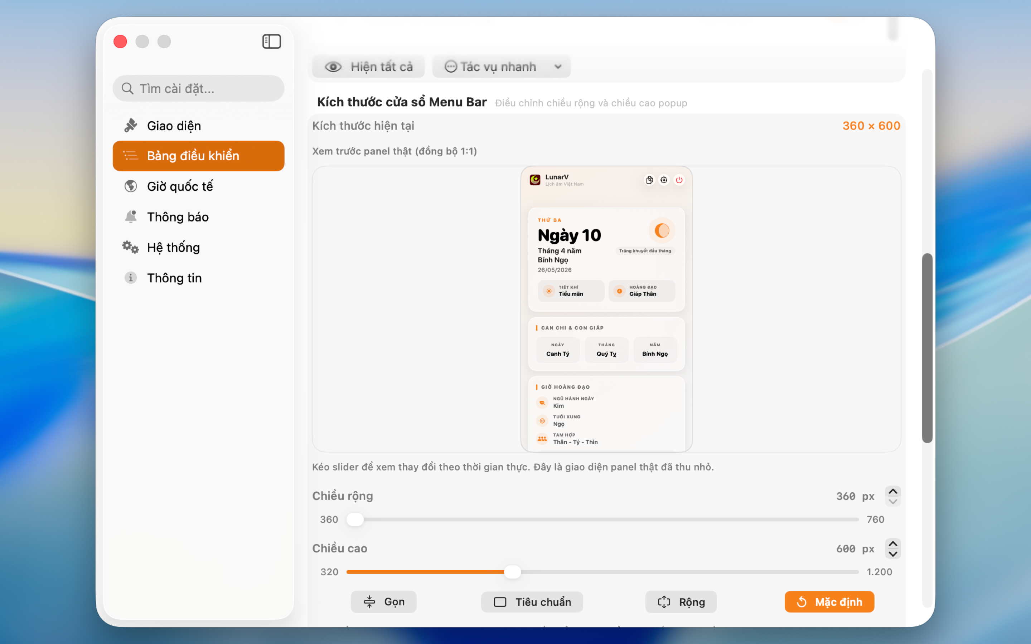Image resolution: width=1031 pixels, height=644 pixels.
Task: Open the Giao diện settings section
Action: [x=199, y=126]
